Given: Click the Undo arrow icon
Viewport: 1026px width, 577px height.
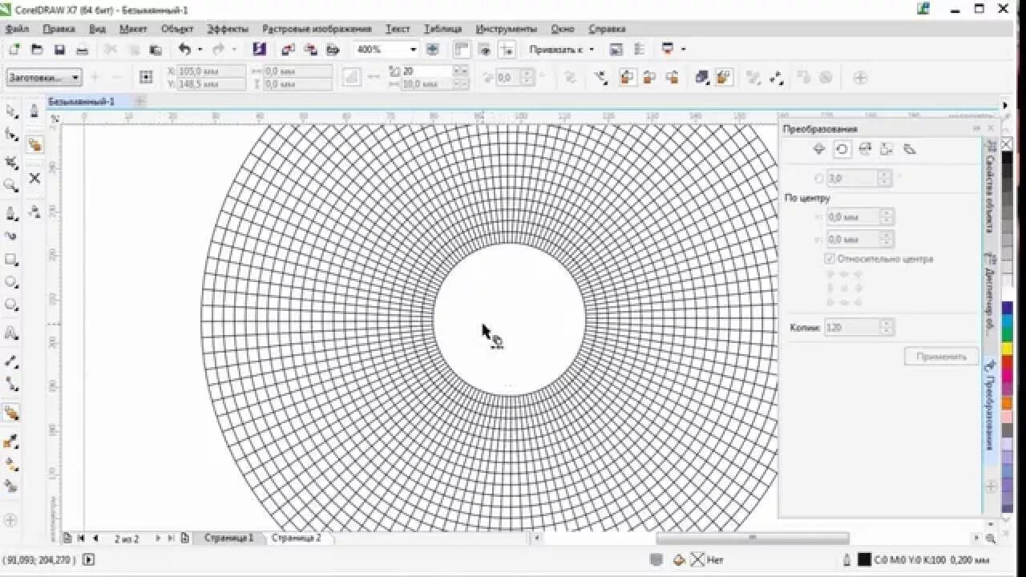Looking at the screenshot, I should [x=184, y=49].
